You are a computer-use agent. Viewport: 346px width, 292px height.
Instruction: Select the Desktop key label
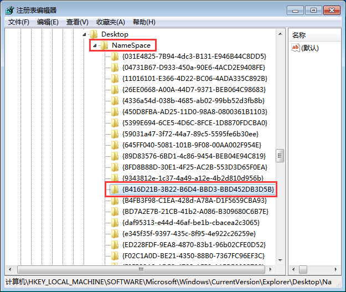pyautogui.click(x=115, y=34)
